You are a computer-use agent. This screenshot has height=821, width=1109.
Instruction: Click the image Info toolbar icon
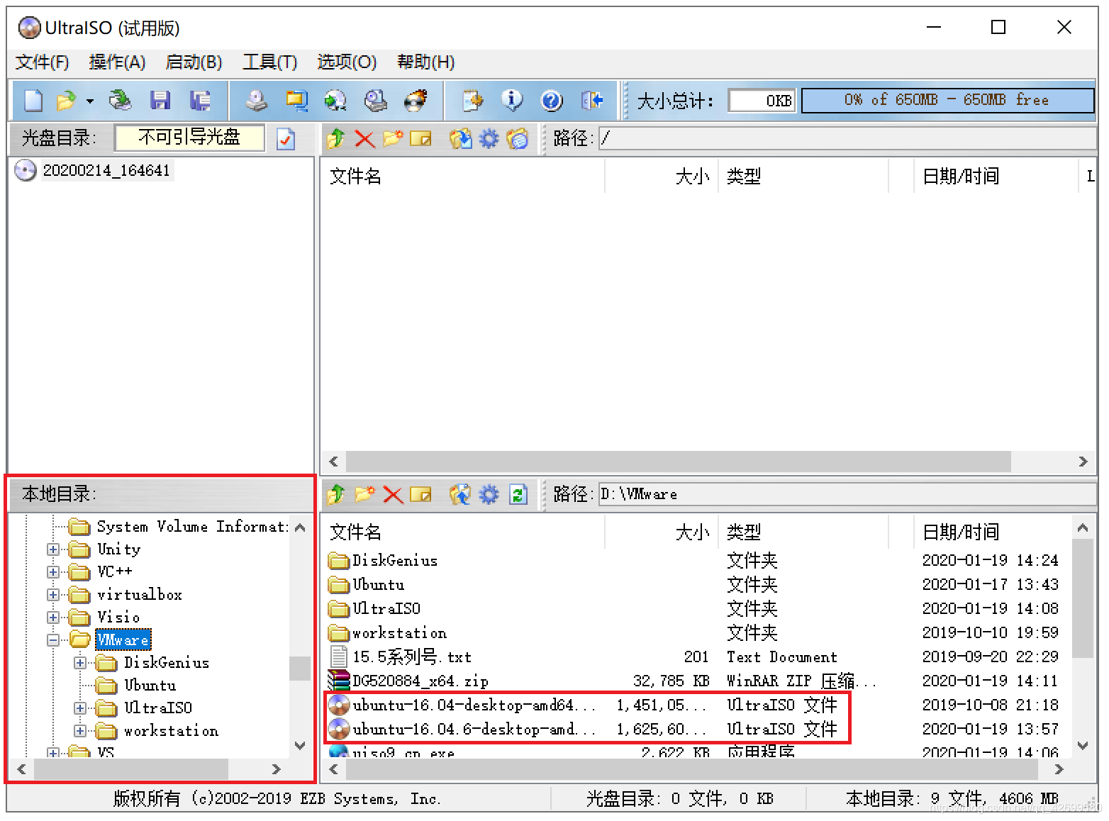512,101
